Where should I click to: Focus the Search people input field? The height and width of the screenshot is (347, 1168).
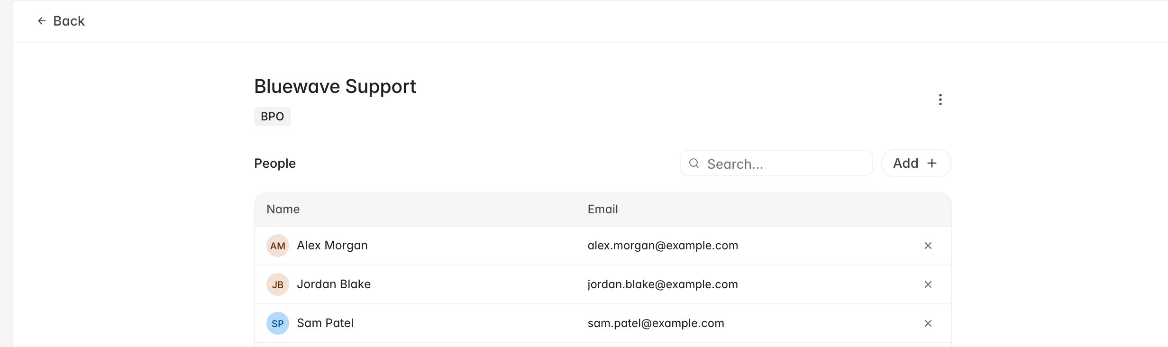coord(776,164)
